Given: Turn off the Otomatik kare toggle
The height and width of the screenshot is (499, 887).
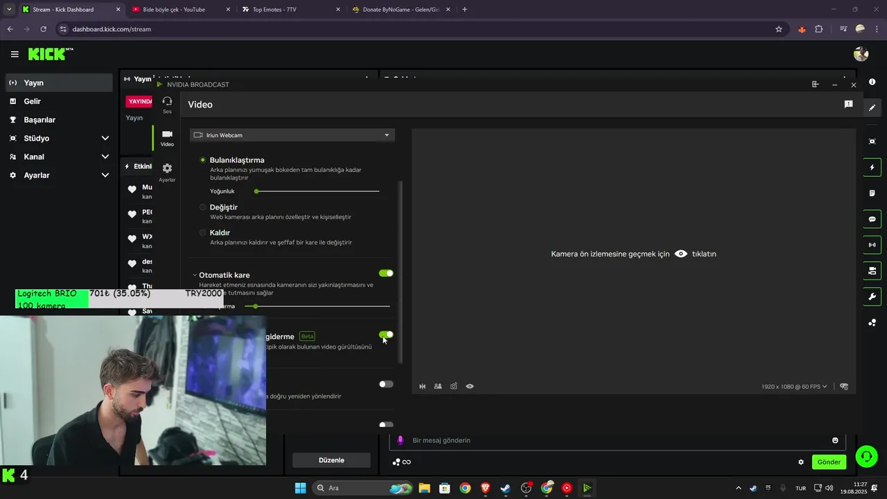Looking at the screenshot, I should (386, 273).
